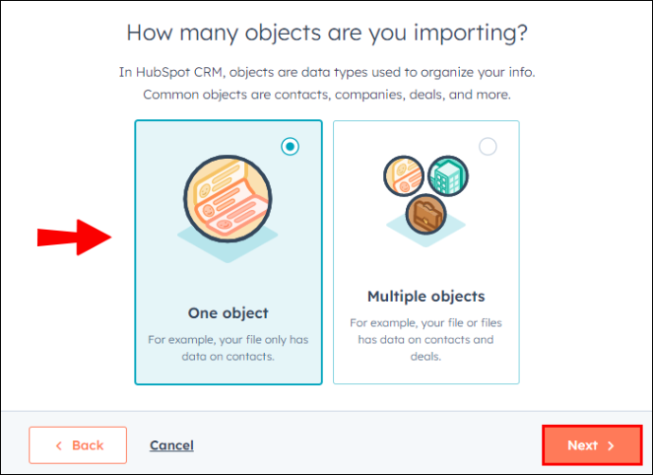The image size is (653, 475).
Task: Click the left chevron on Back button
Action: point(59,446)
